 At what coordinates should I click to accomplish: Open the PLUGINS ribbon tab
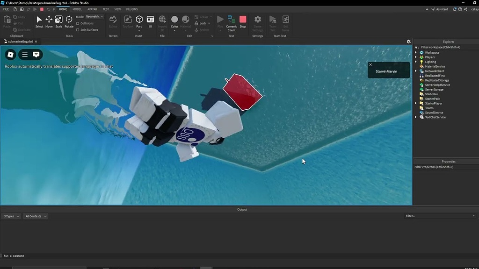click(131, 9)
